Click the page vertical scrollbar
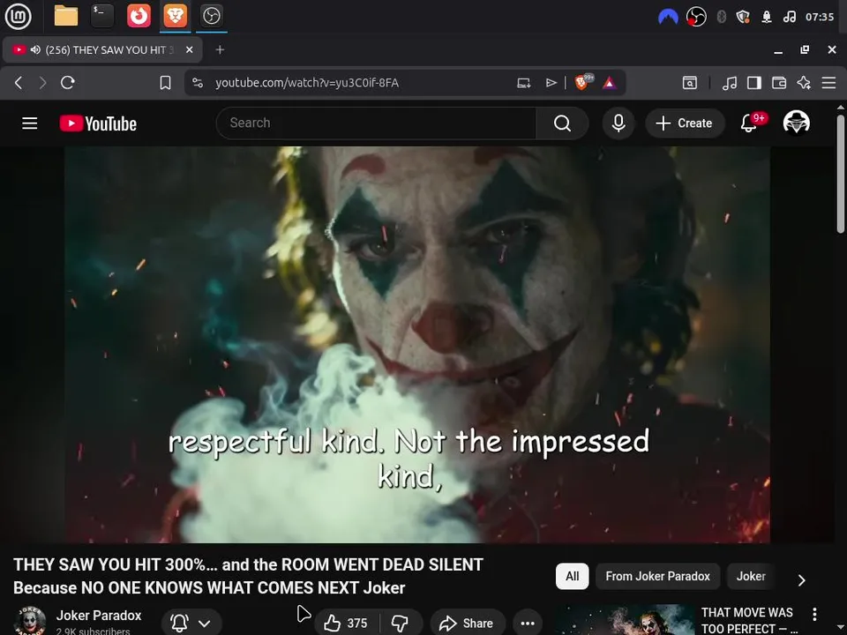The height and width of the screenshot is (635, 847). coord(841,174)
